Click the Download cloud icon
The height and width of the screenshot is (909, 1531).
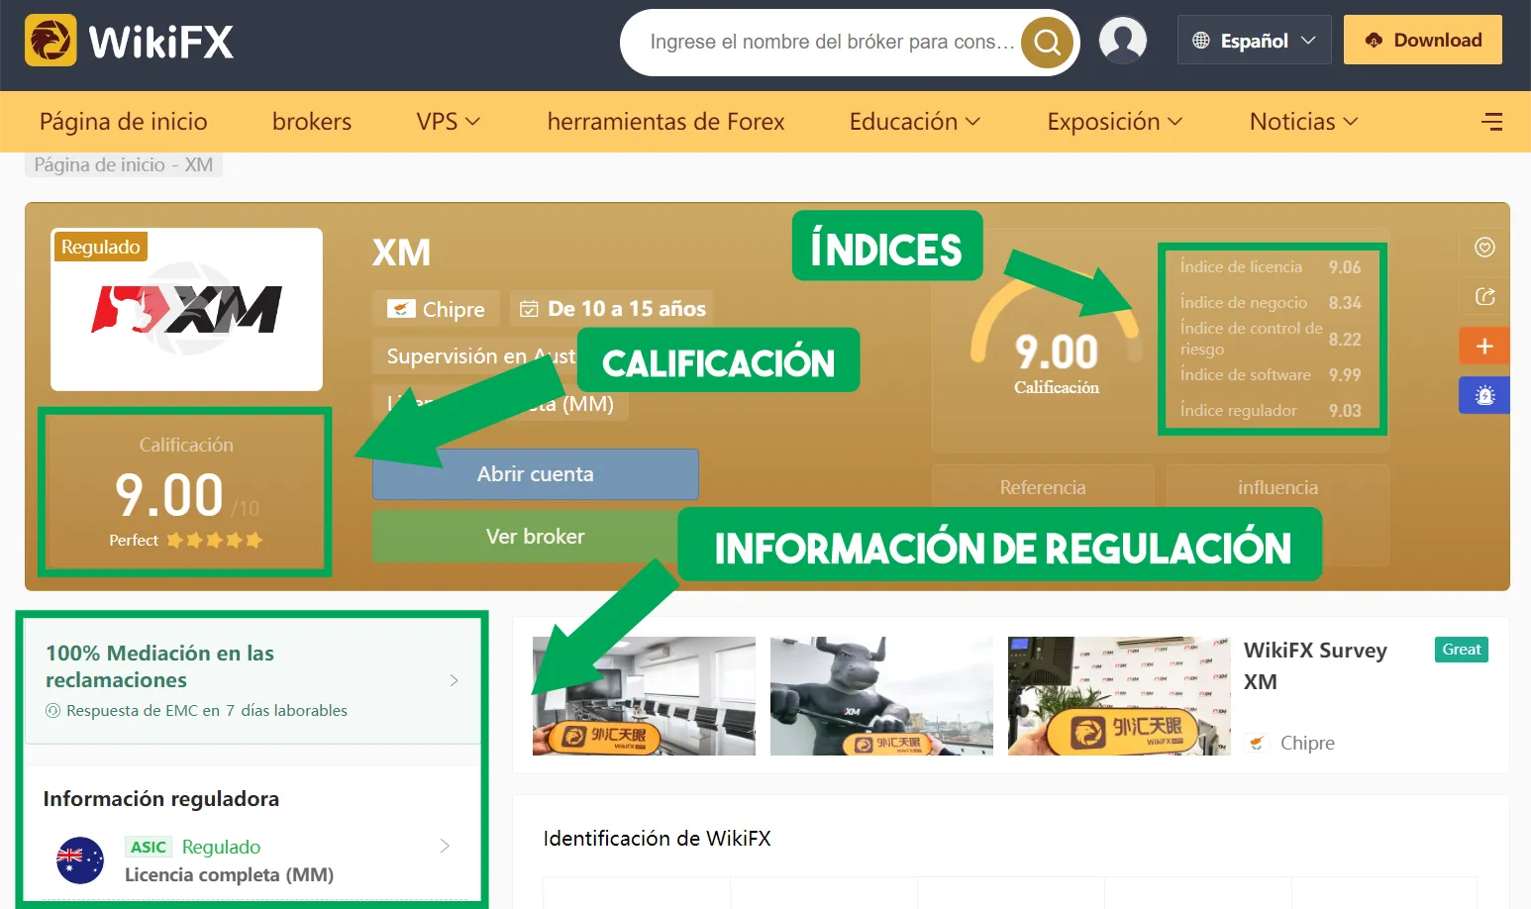click(x=1374, y=41)
